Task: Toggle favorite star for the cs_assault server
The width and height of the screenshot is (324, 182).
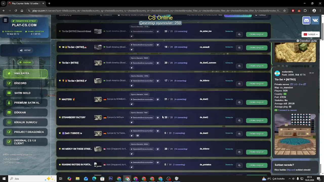Action: [60, 47]
